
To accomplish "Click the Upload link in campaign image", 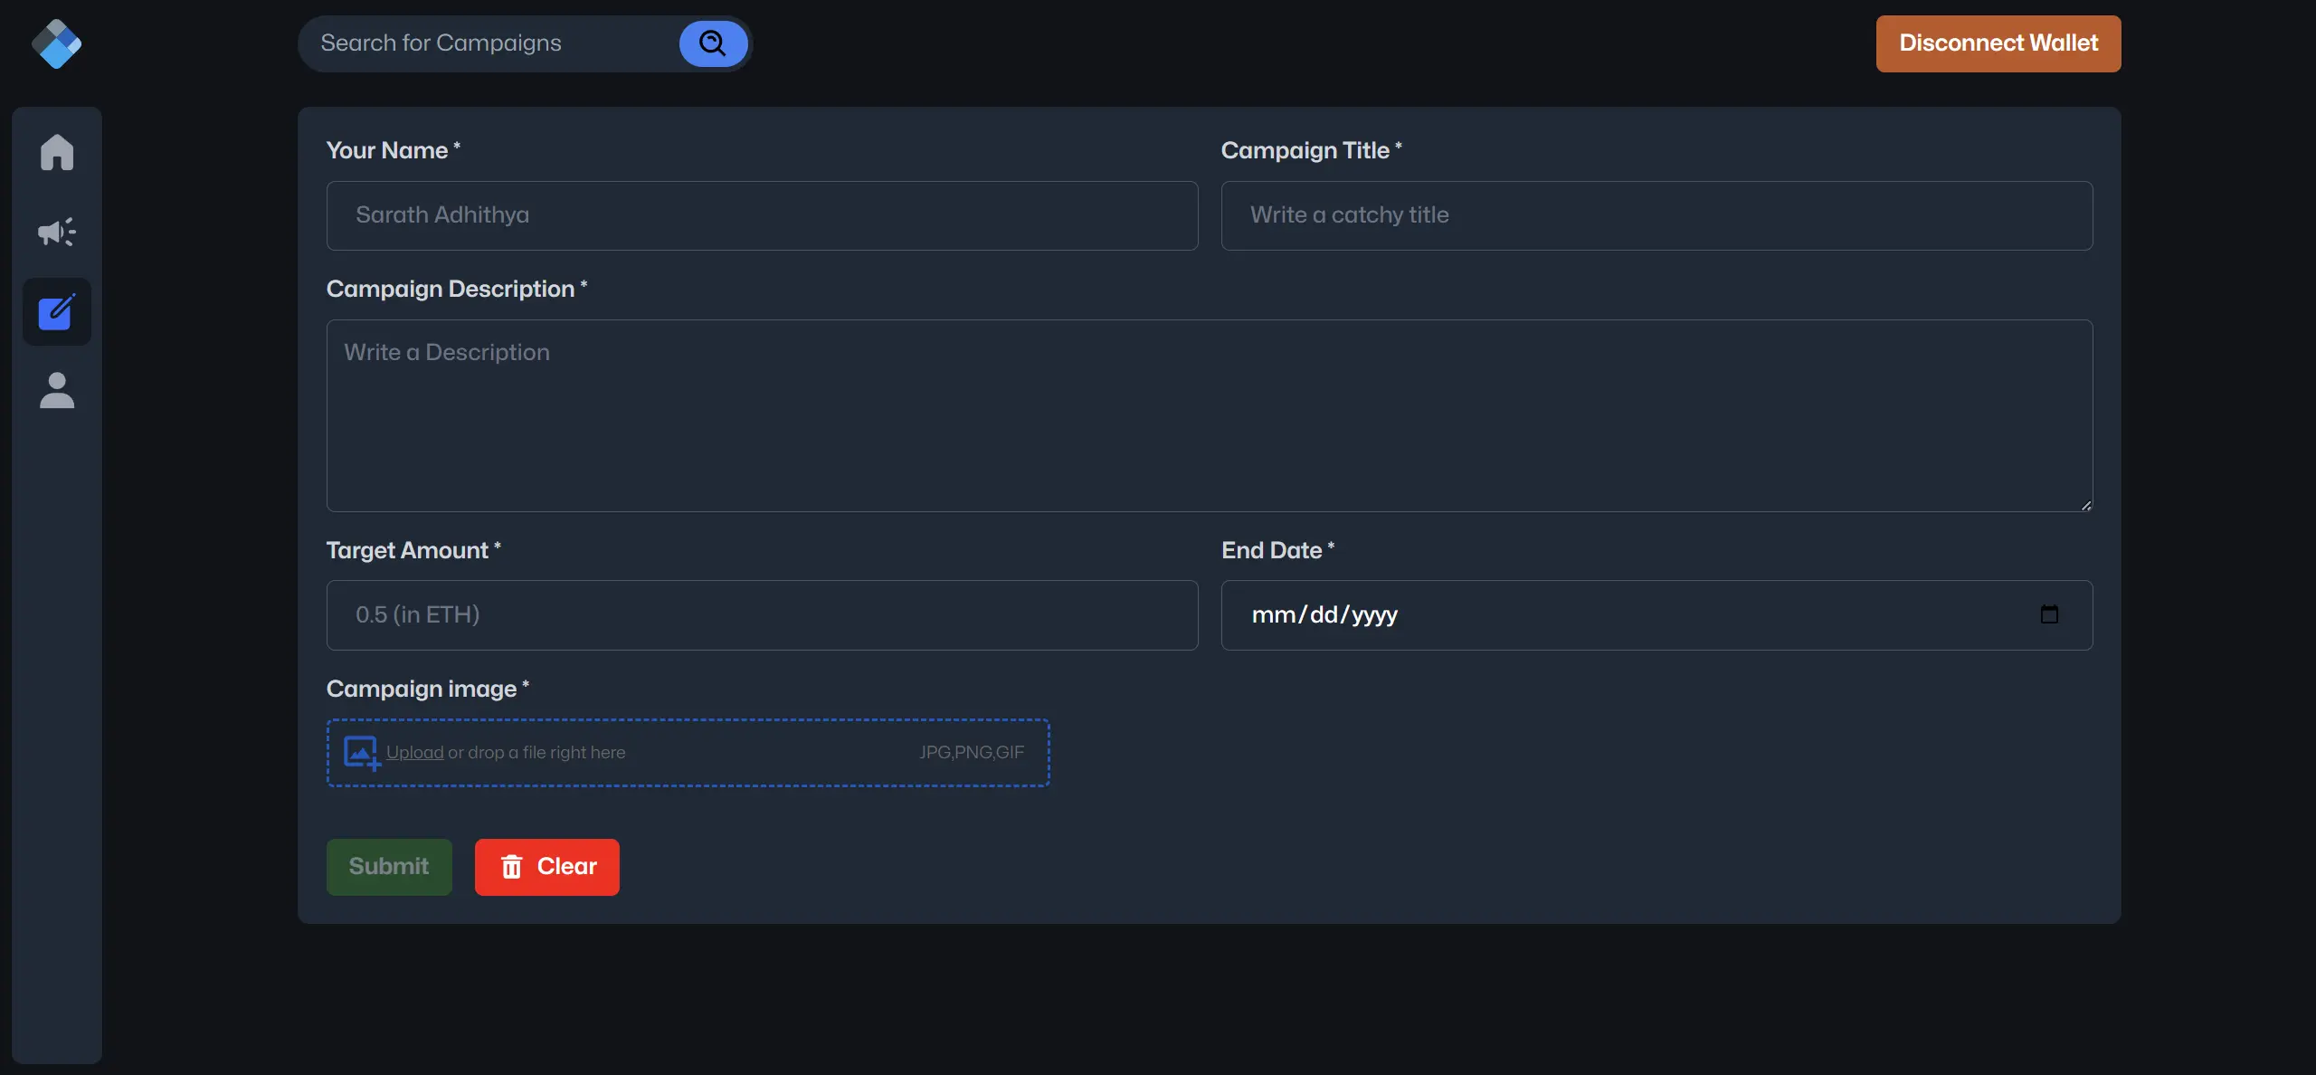I will tap(415, 752).
